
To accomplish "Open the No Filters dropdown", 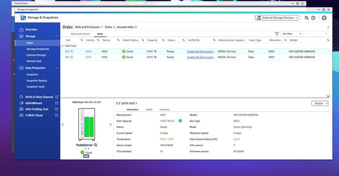I will pos(292,34).
